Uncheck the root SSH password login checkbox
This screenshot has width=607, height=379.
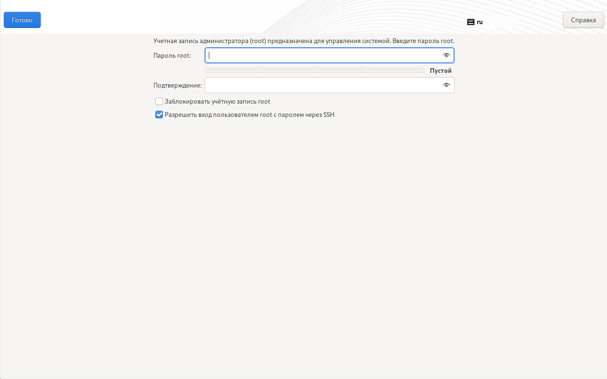click(x=159, y=115)
